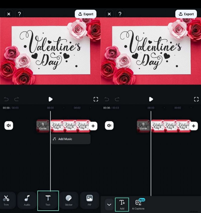This screenshot has width=201, height=213.
Task: Open the Cover editor thumbnail
Action: point(43,126)
